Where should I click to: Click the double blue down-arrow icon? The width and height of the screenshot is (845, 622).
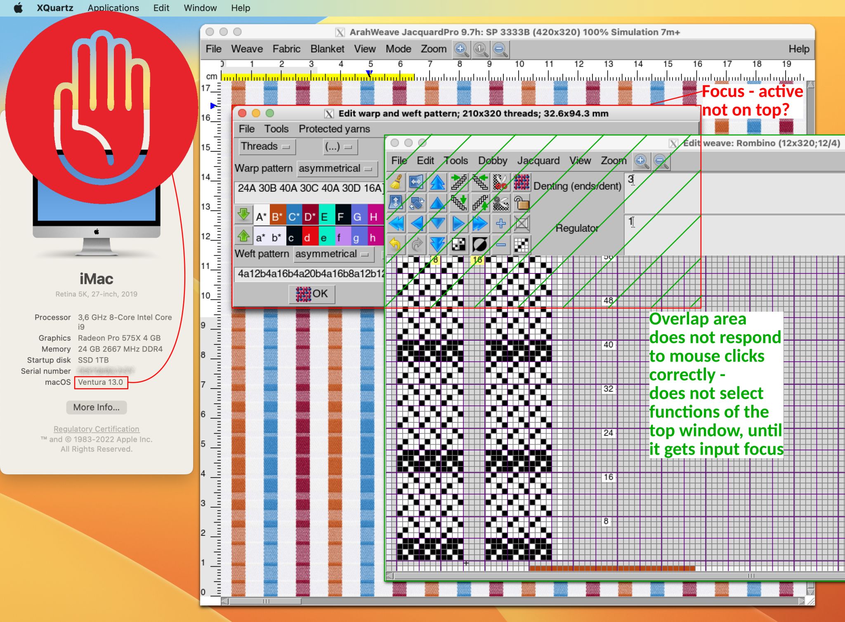437,245
